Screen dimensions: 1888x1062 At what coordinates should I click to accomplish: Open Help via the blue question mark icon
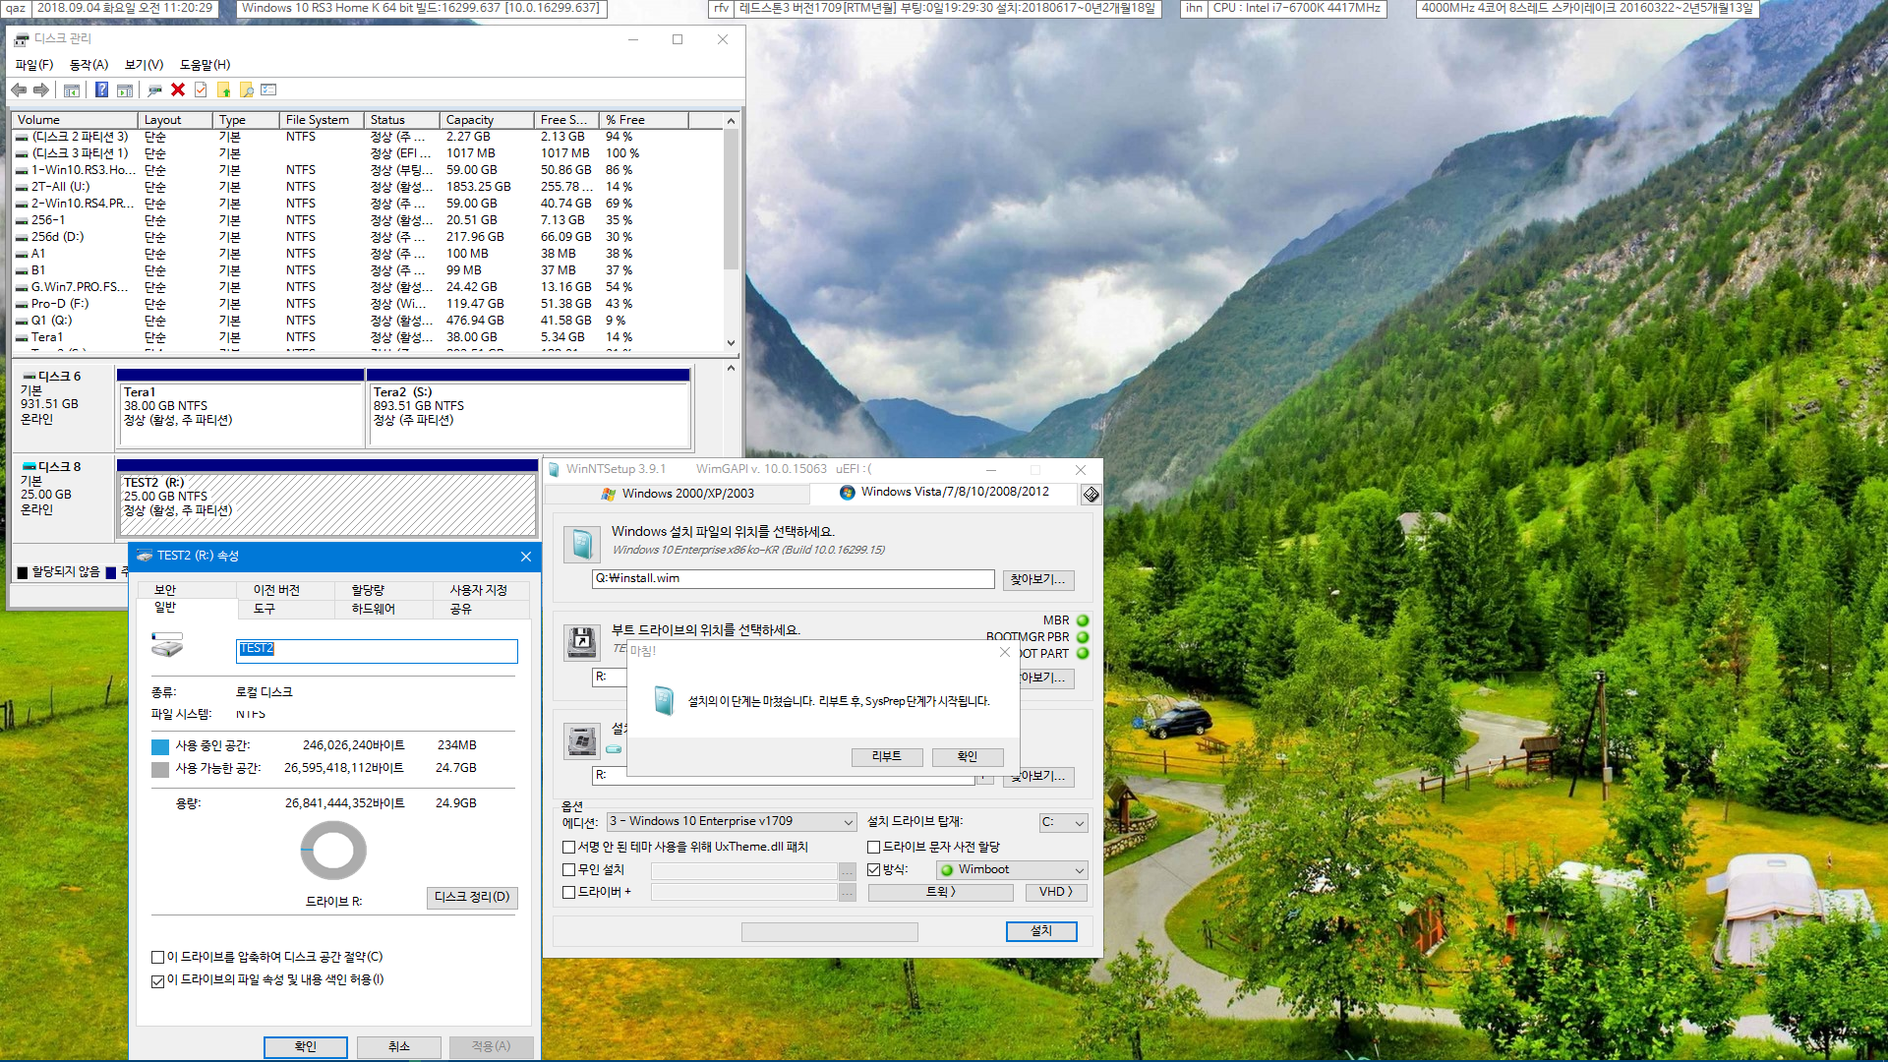(x=101, y=89)
